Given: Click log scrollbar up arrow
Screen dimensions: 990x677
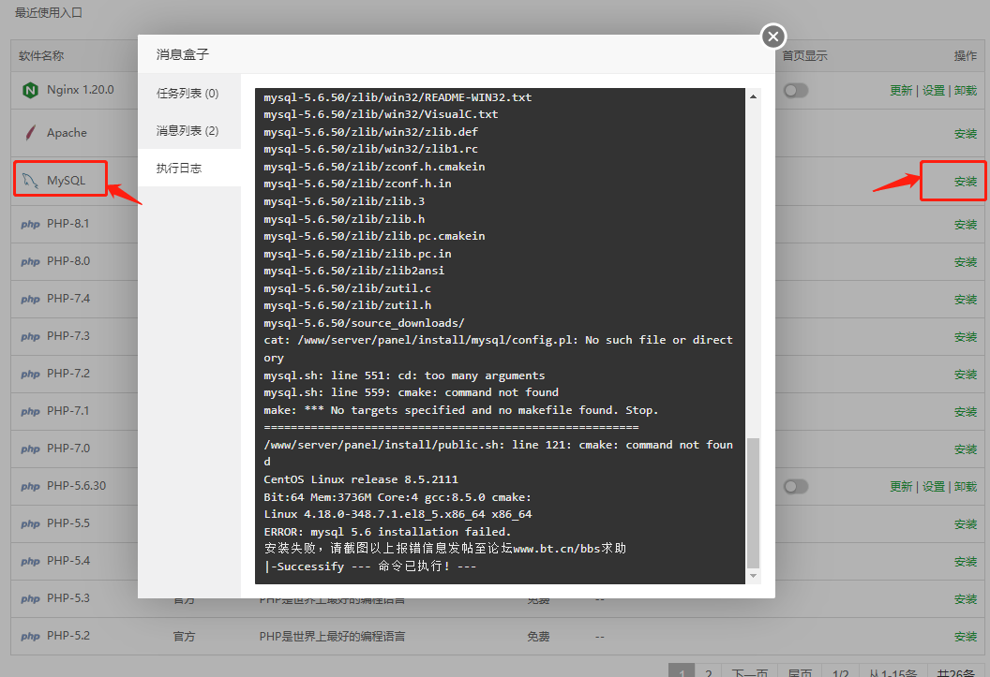Looking at the screenshot, I should point(753,96).
